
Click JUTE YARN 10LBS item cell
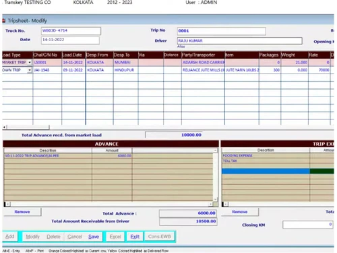pos(242,70)
